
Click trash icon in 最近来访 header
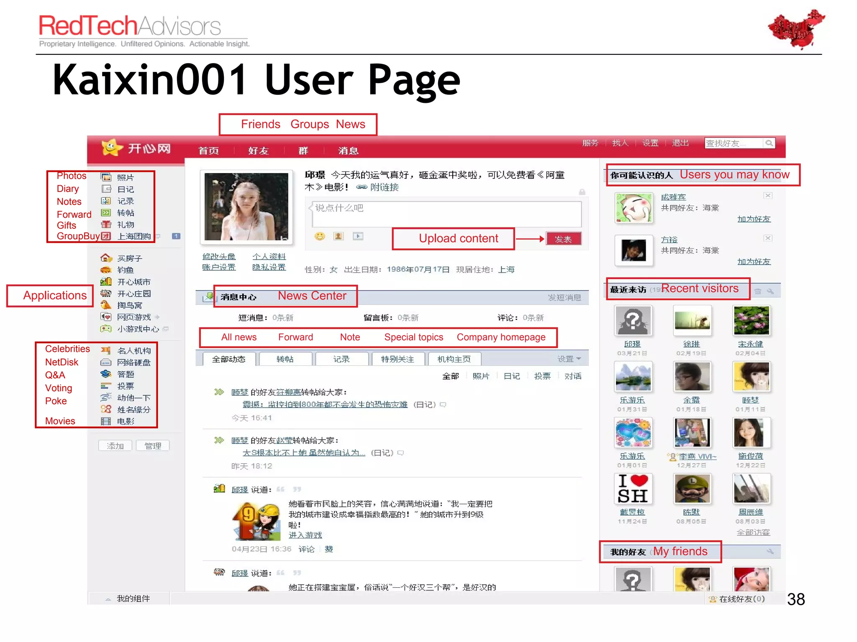(757, 291)
